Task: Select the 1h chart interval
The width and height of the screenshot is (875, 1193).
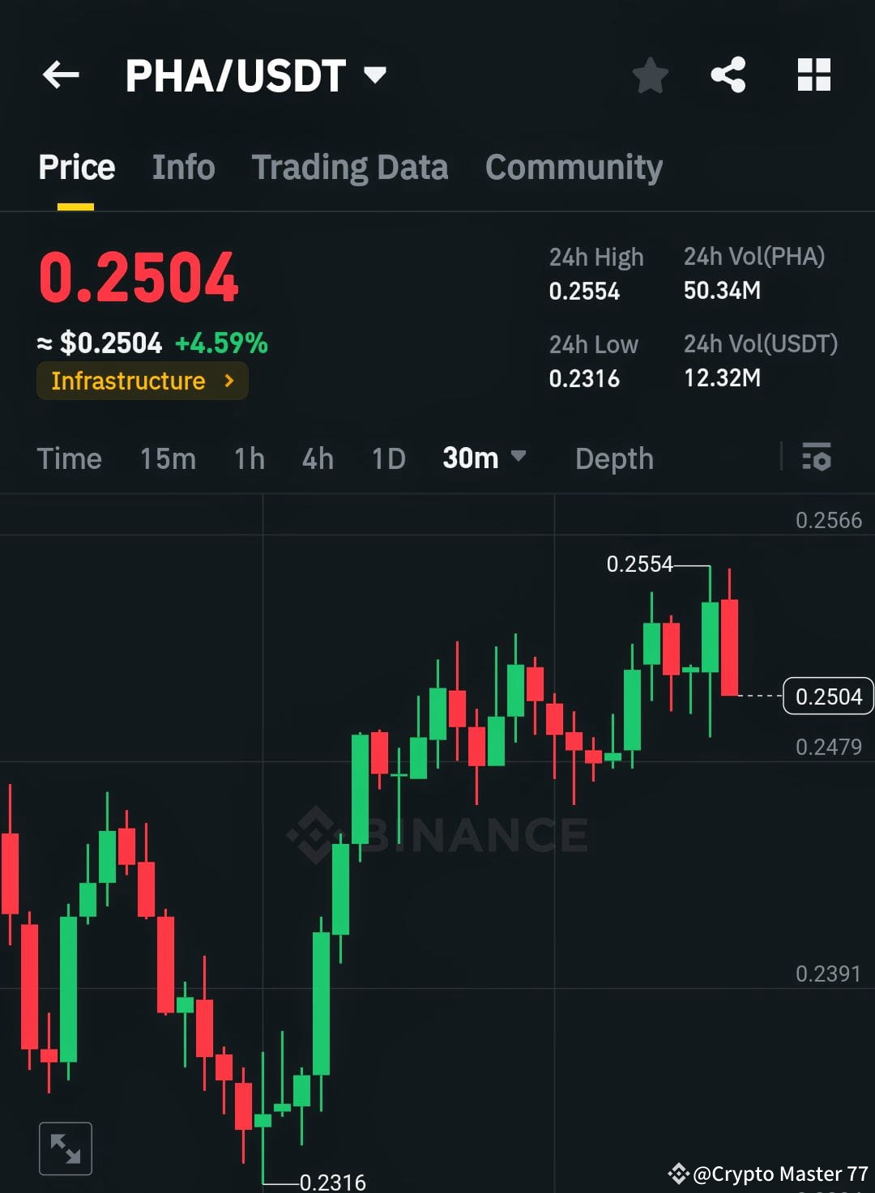Action: tap(249, 458)
